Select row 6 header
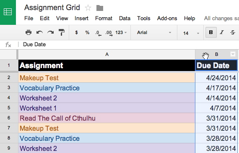Image resolution: width=239 pixels, height=153 pixels. (9, 118)
